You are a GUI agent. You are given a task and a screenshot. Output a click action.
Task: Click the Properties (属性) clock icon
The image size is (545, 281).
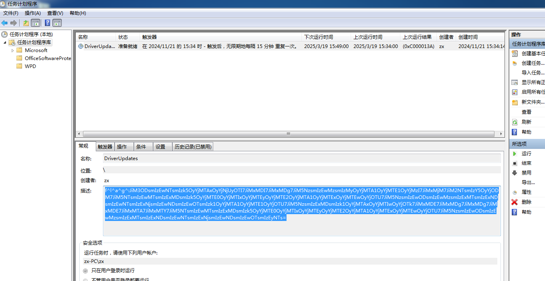[x=515, y=193]
